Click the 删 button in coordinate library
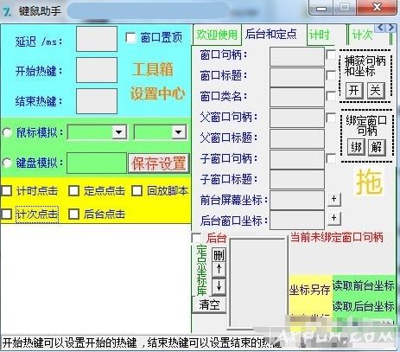The height and width of the screenshot is (352, 400). tap(219, 255)
